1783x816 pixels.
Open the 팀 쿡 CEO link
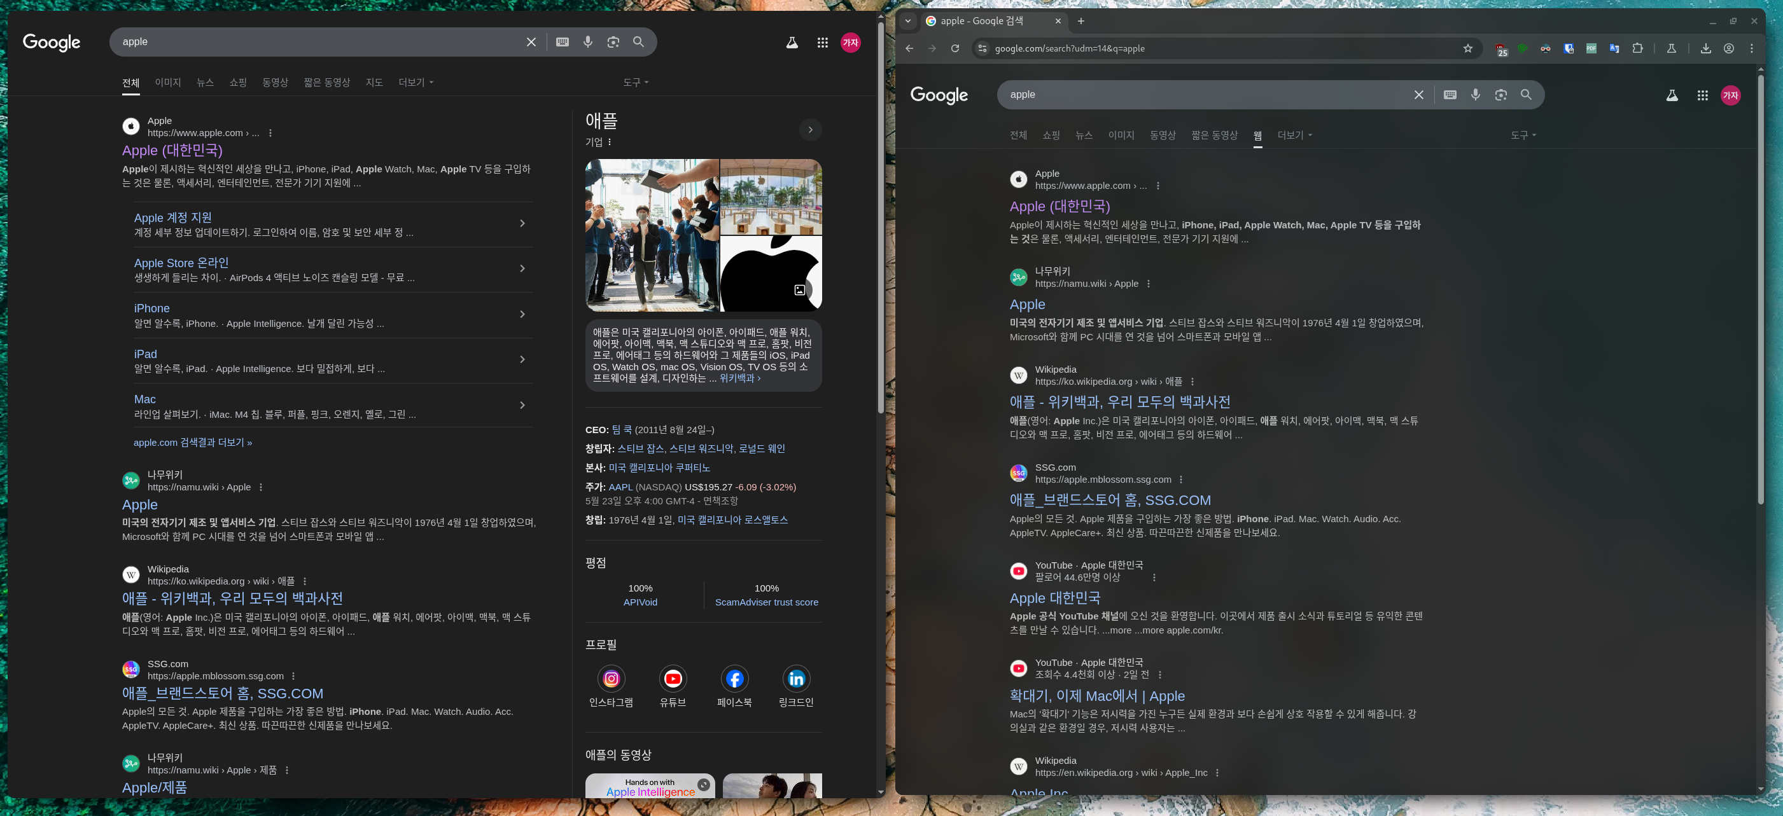[622, 429]
